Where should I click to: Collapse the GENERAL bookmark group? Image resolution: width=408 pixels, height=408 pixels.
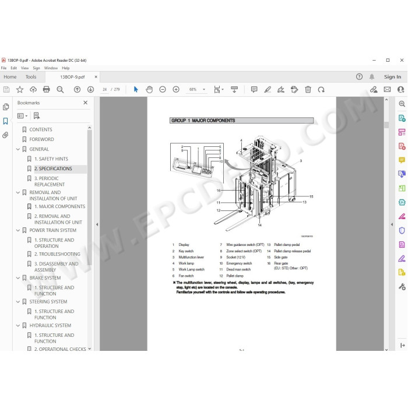coord(18,149)
